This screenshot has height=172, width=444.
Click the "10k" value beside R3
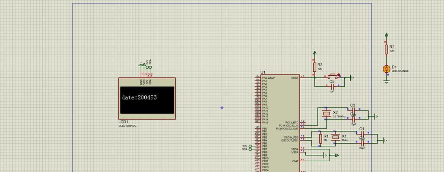tap(320, 69)
